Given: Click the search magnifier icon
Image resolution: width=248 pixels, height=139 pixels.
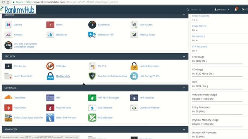Looking at the screenshot, I should [188, 10].
